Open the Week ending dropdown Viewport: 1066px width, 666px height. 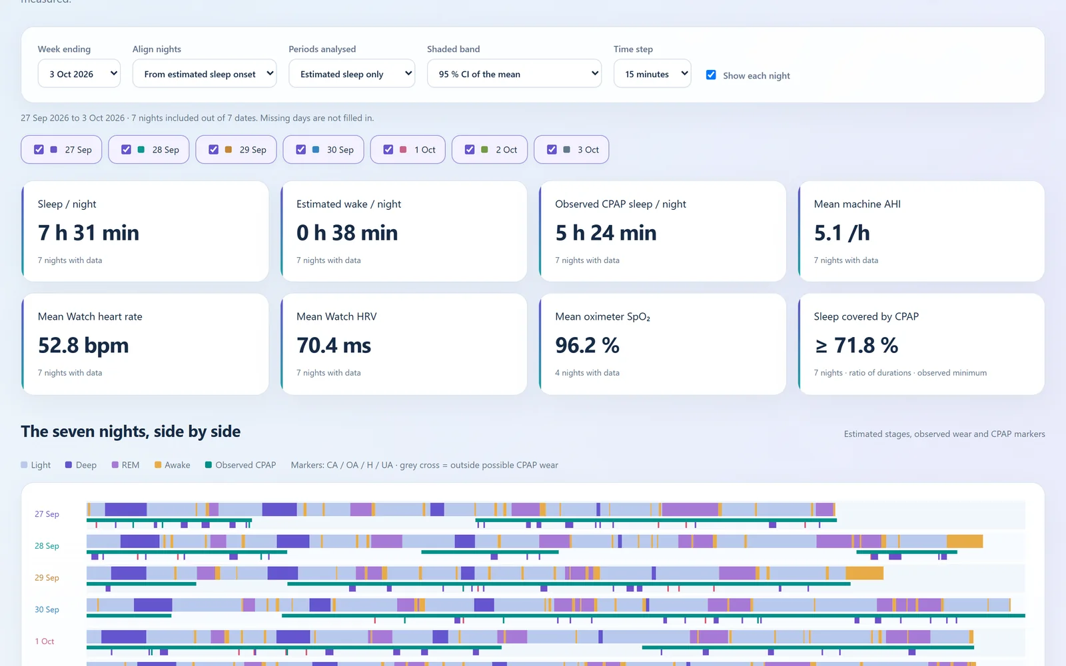click(79, 73)
